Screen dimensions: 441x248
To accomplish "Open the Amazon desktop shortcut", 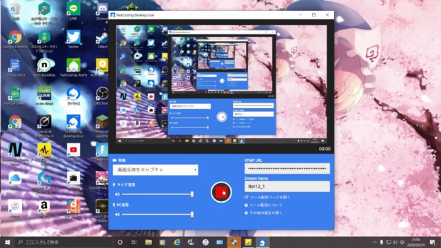I will [44, 209].
